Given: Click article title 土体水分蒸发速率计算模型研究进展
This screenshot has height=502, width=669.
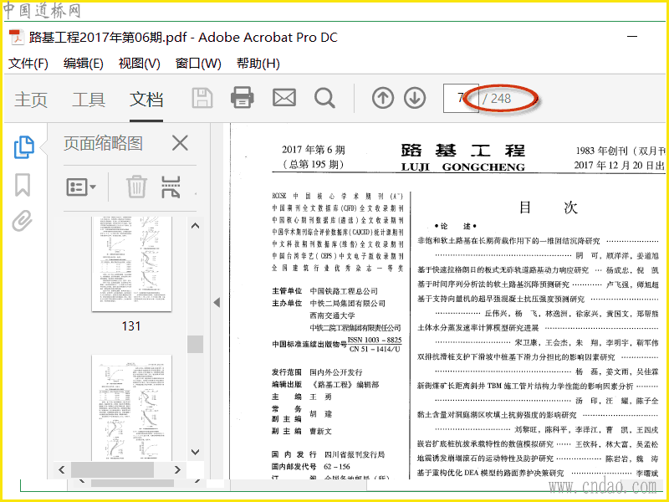Looking at the screenshot, I should pyautogui.click(x=477, y=328).
